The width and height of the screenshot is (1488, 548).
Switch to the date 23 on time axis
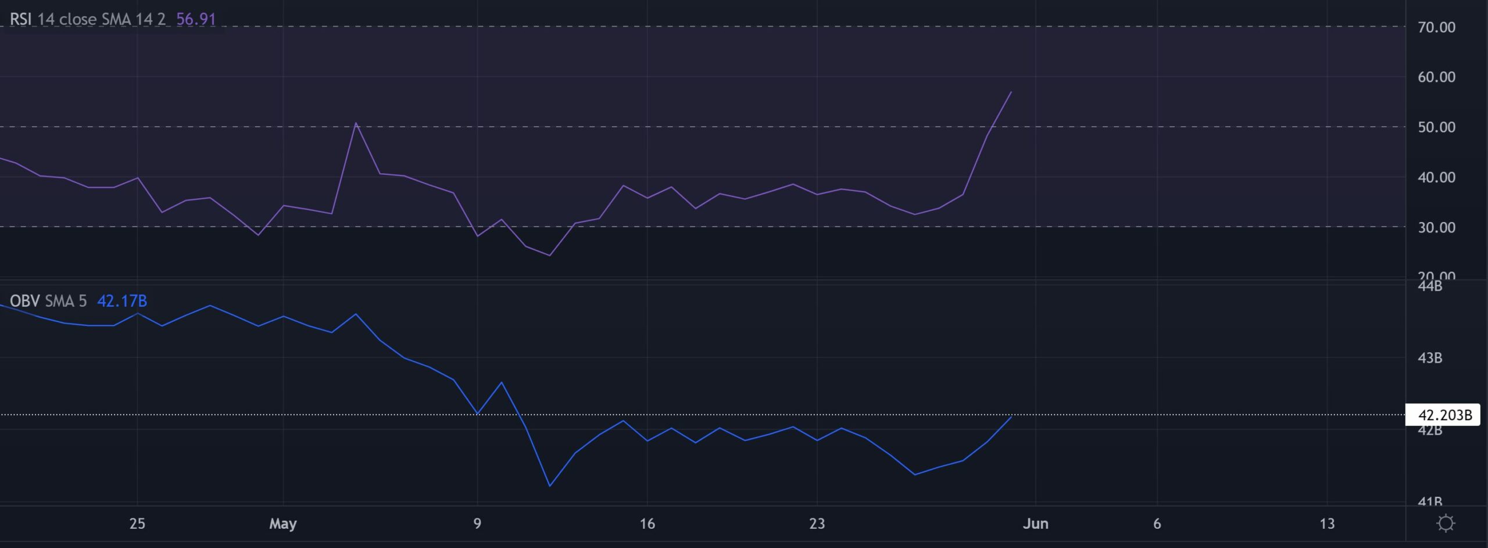click(816, 523)
